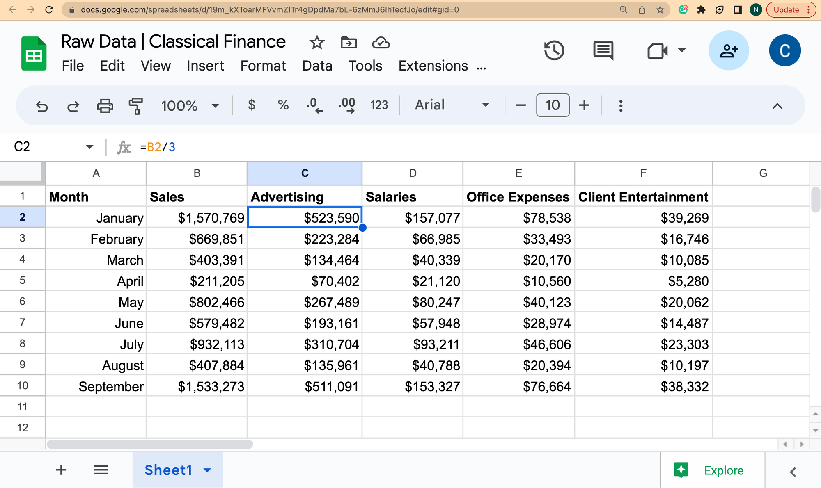821x488 pixels.
Task: Open the Format menu
Action: point(263,66)
